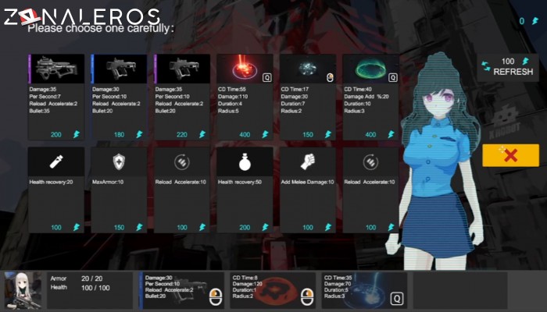Click the left-mouse icon on equipped weapon slot
This screenshot has height=312, width=547.
[x=216, y=298]
